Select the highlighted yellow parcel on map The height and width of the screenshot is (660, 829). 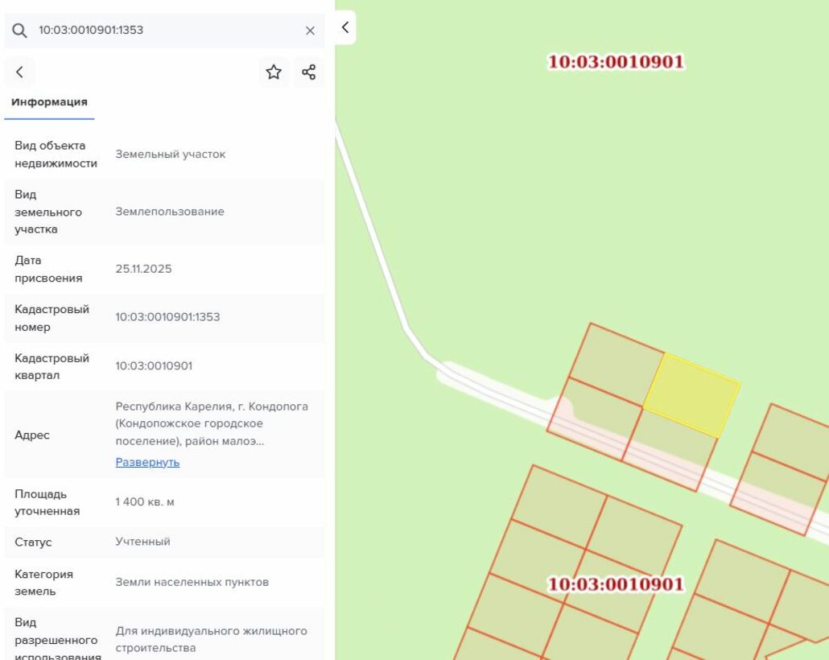pyautogui.click(x=691, y=395)
